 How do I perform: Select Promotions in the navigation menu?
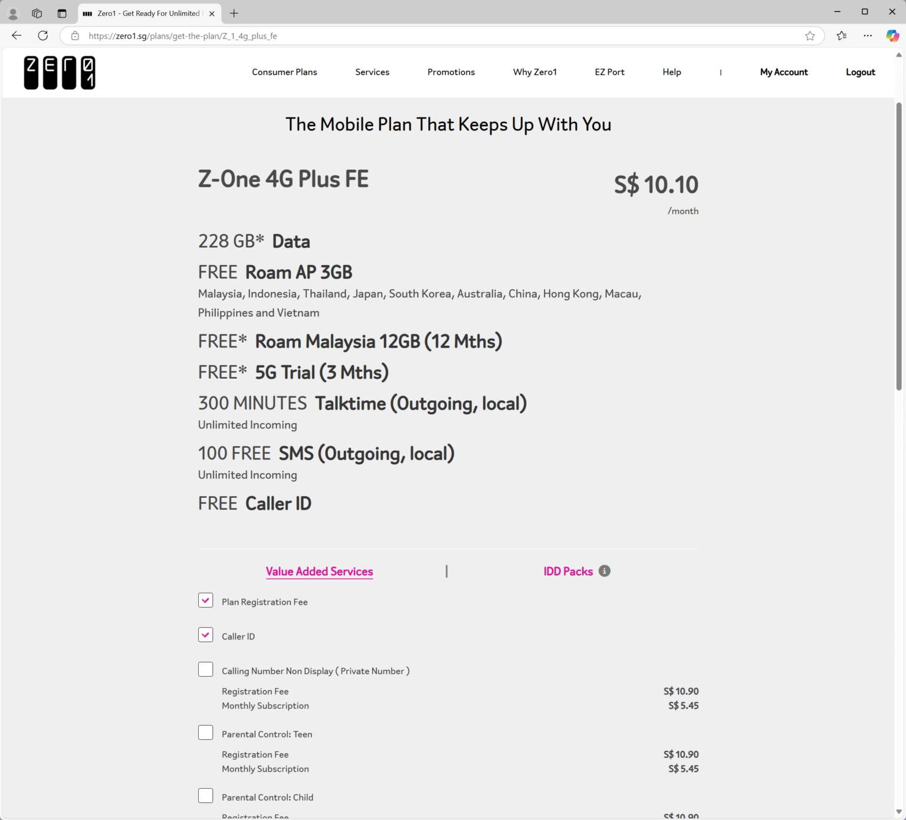(x=451, y=72)
